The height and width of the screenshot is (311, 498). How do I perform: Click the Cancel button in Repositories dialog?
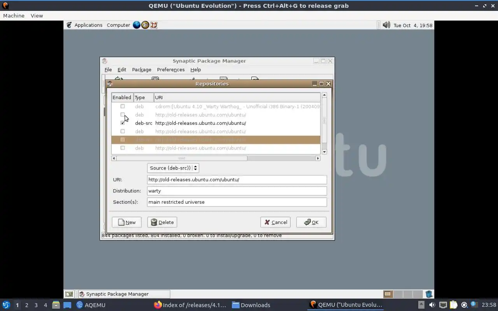click(x=275, y=222)
